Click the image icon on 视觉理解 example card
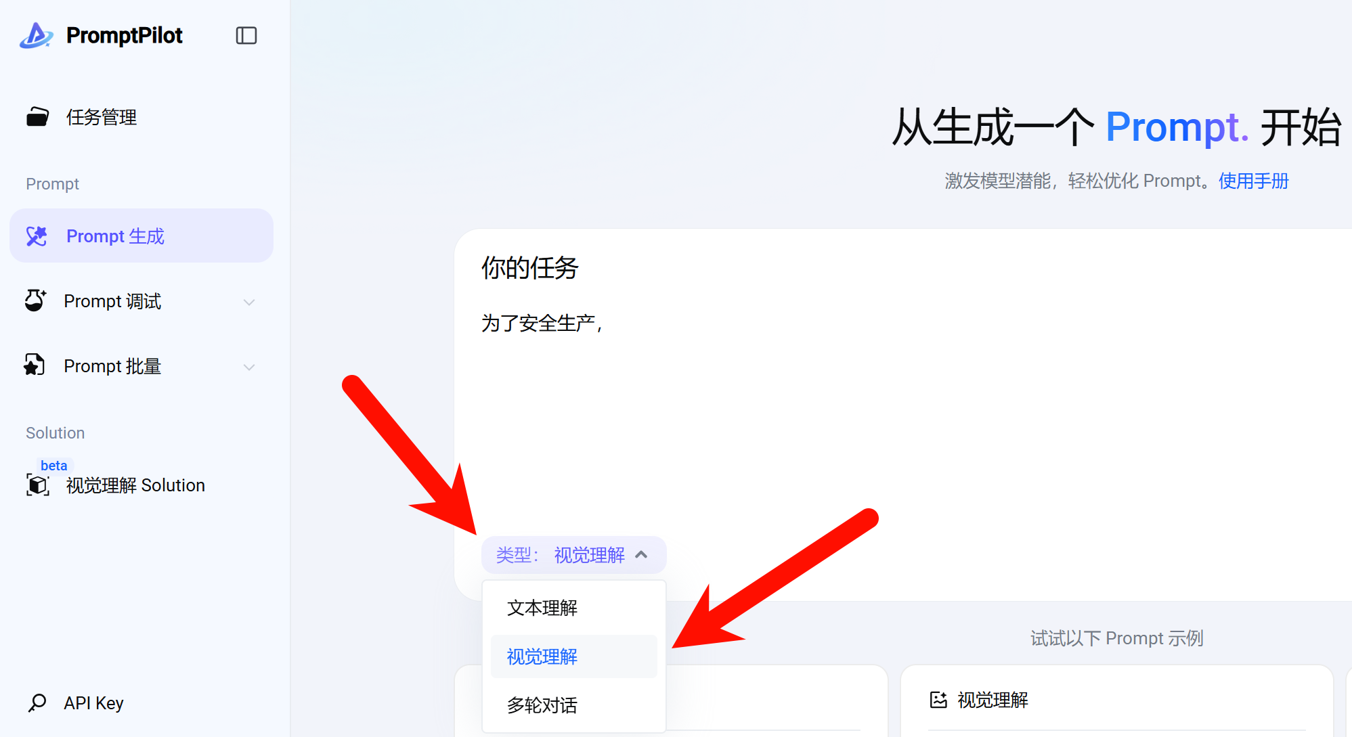This screenshot has width=1352, height=737. point(938,700)
